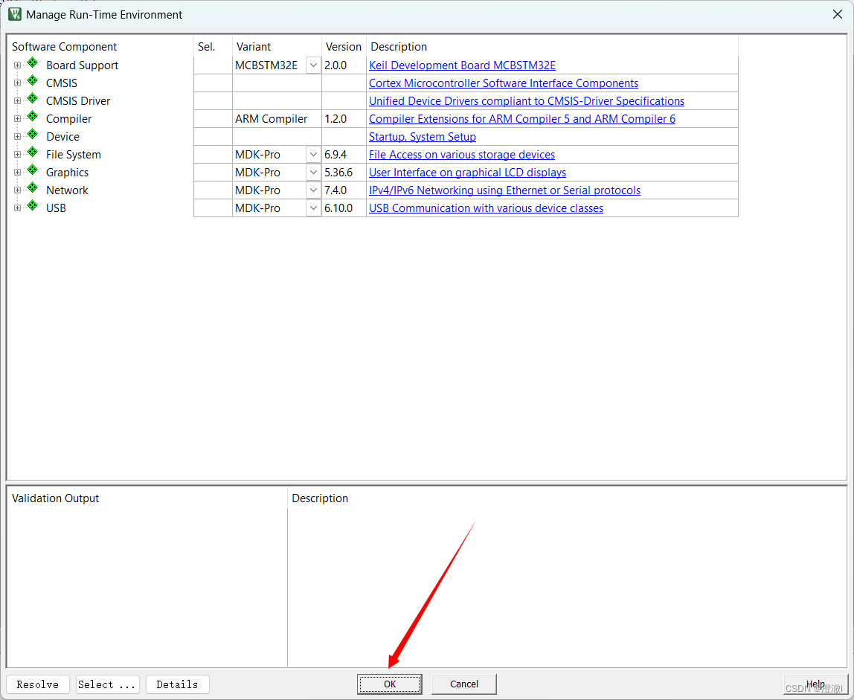This screenshot has width=854, height=700.
Task: Expand the Network tree node
Action: [17, 190]
